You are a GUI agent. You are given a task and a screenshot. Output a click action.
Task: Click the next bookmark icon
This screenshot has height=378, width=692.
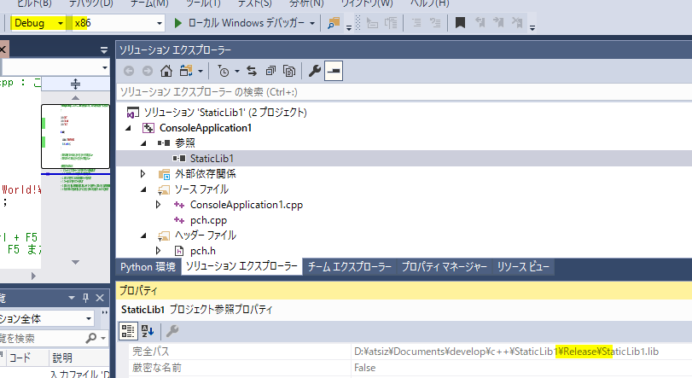(x=498, y=23)
